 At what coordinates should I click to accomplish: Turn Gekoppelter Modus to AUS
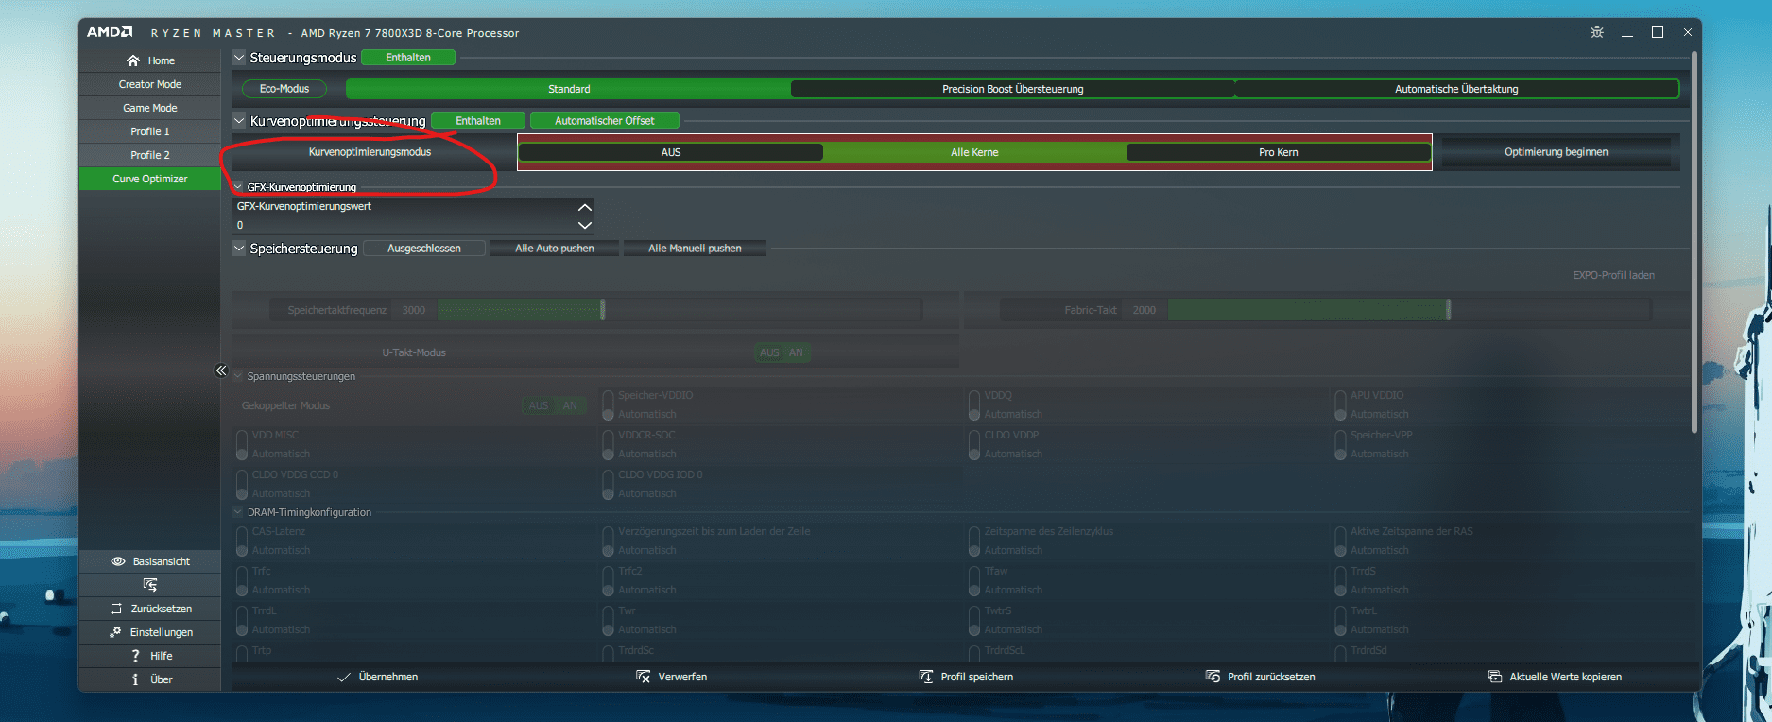click(539, 405)
